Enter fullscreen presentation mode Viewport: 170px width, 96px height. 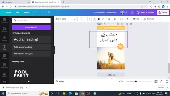tap(161, 81)
